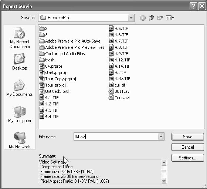Open My Recent Documents shortcut

tap(20, 38)
